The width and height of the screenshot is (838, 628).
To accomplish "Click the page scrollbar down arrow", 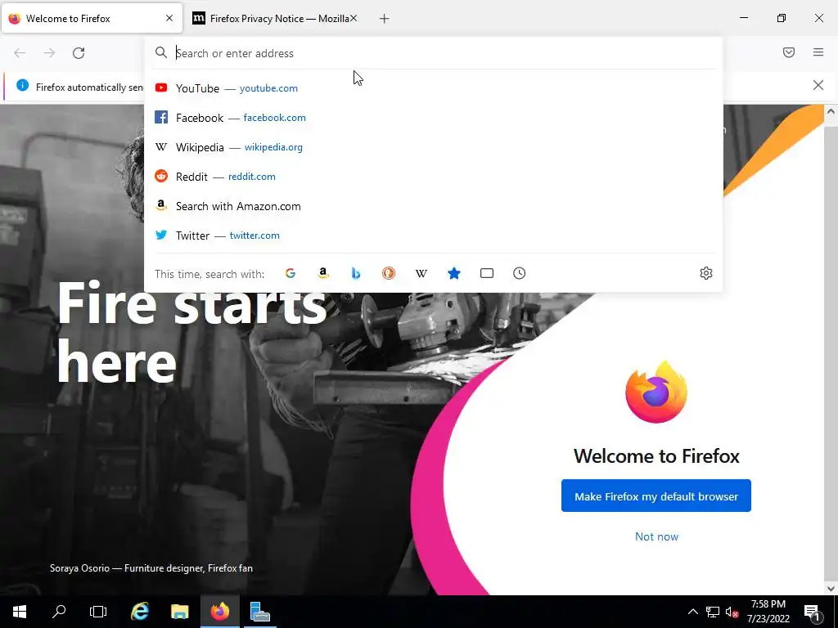I will coord(831,589).
